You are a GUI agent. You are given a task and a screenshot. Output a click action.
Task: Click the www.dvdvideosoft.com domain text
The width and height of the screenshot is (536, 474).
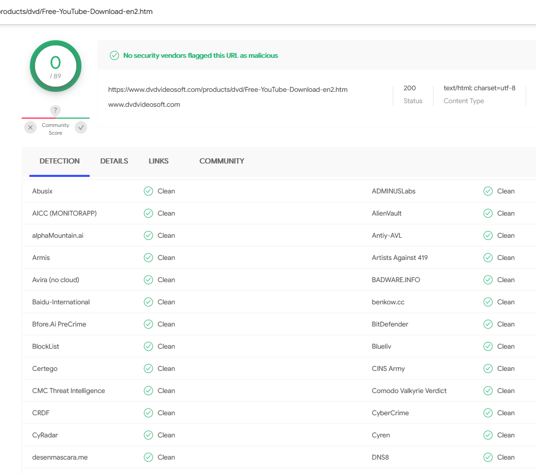click(x=144, y=105)
